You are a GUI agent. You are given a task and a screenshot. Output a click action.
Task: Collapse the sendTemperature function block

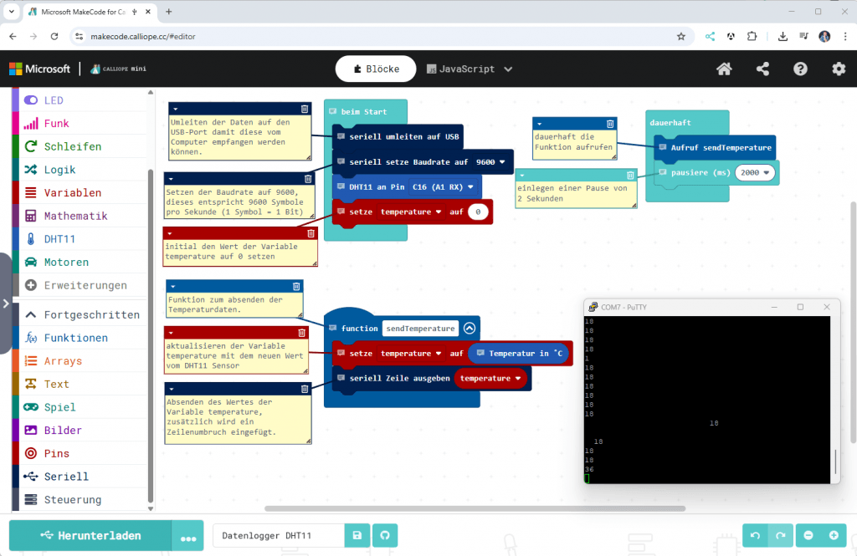pos(469,329)
